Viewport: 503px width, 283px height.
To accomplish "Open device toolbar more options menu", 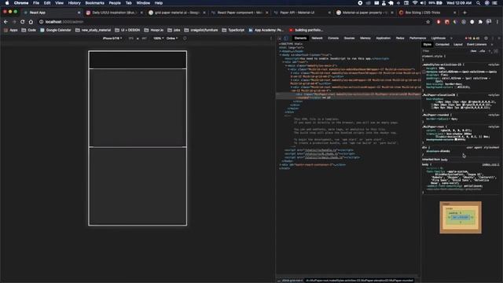I will (x=271, y=39).
